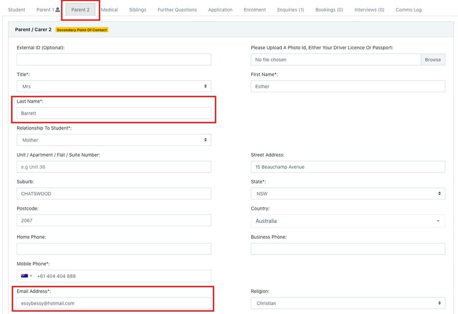This screenshot has width=458, height=314.
Task: Open the Further Questions tab
Action: pos(177,10)
